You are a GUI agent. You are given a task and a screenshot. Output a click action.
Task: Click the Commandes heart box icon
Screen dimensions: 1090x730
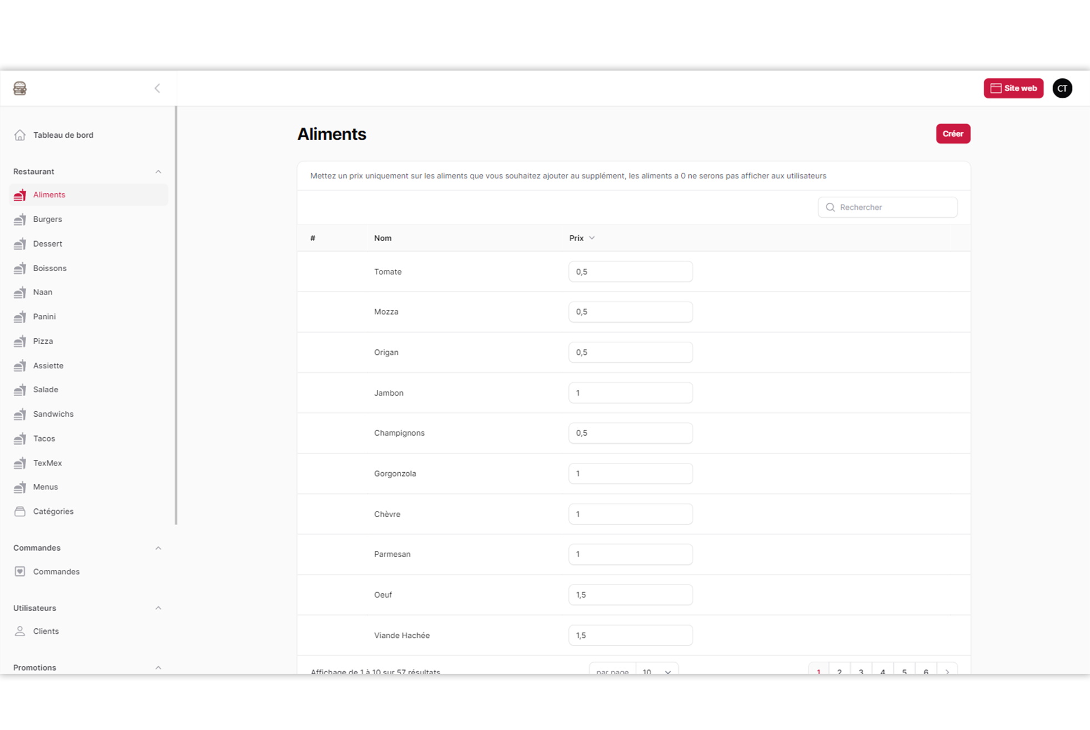click(20, 572)
